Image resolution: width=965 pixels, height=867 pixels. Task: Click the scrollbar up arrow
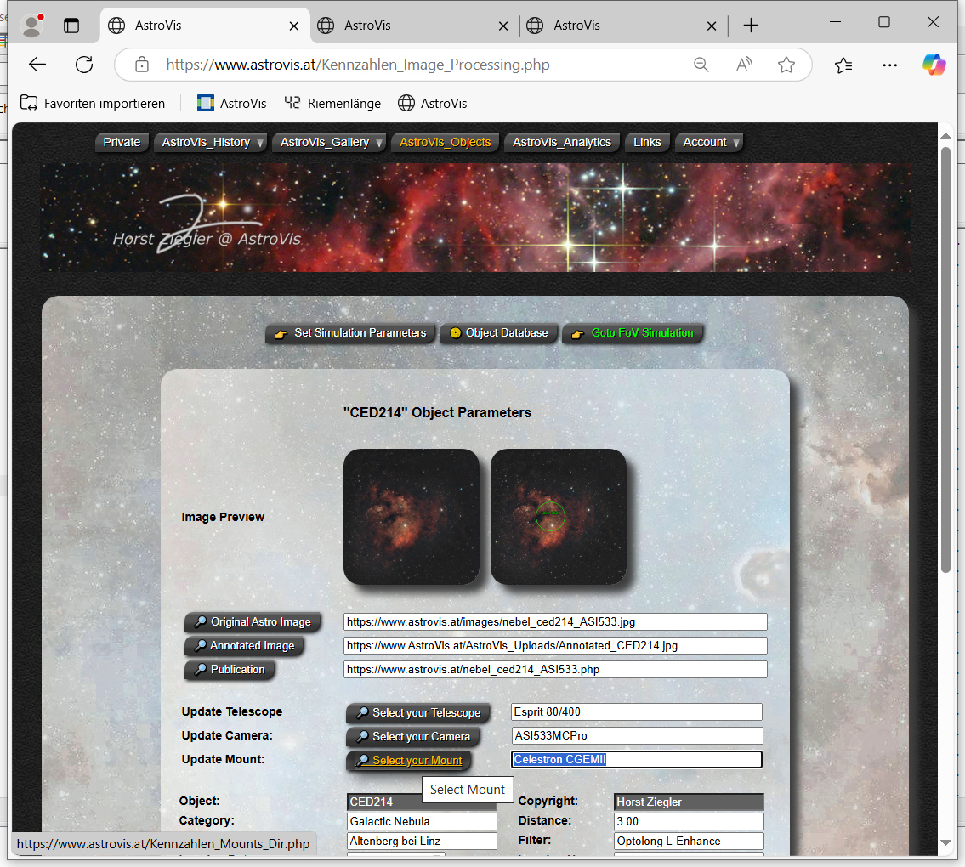pyautogui.click(x=946, y=135)
